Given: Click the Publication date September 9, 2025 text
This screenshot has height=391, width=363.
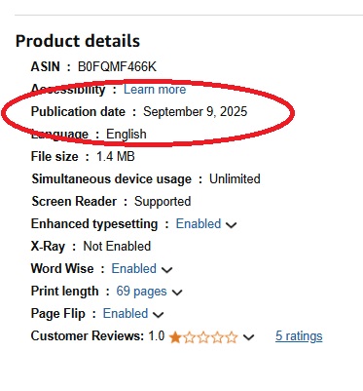Looking at the screenshot, I should (x=196, y=112).
